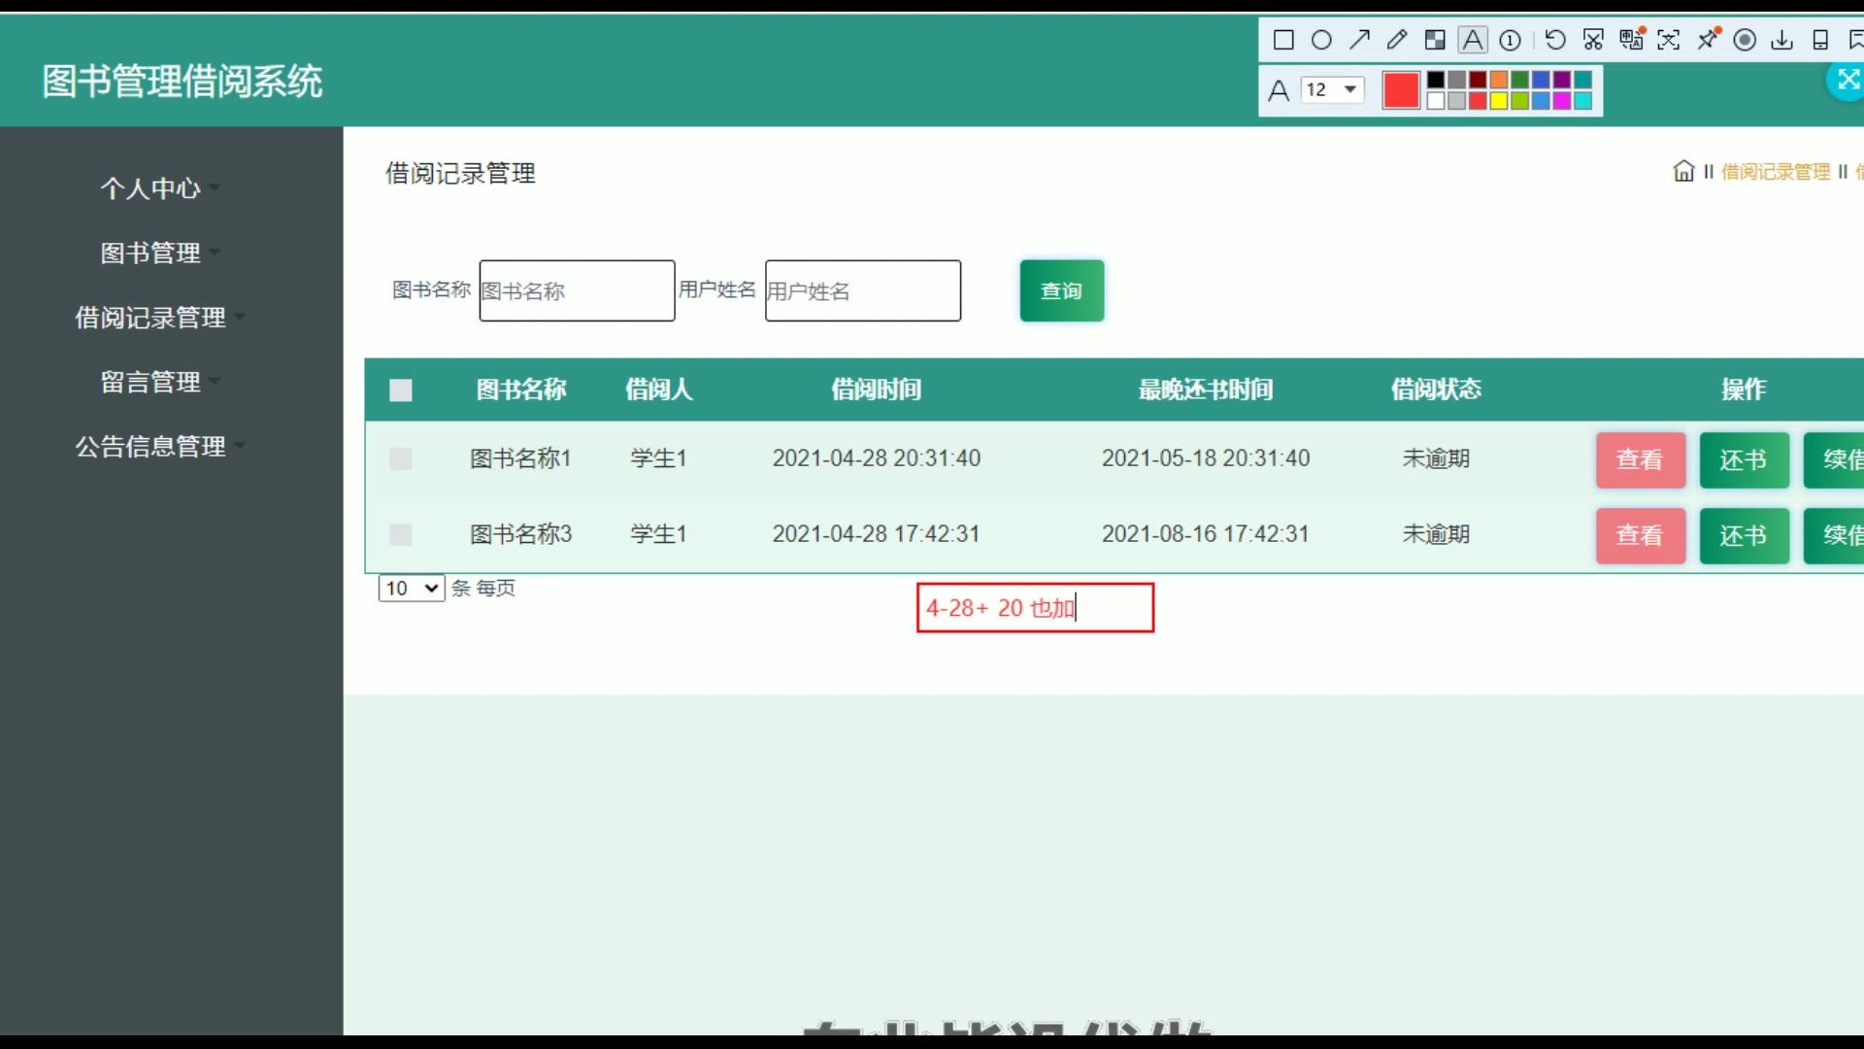Screen dimensions: 1864x1049
Task: Select the rectangle annotation tool
Action: tap(1283, 40)
